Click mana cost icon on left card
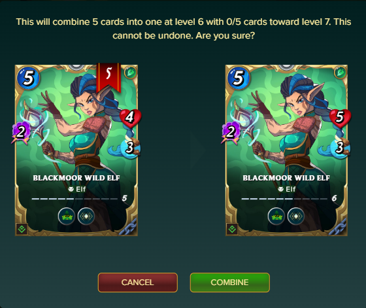 28,78
